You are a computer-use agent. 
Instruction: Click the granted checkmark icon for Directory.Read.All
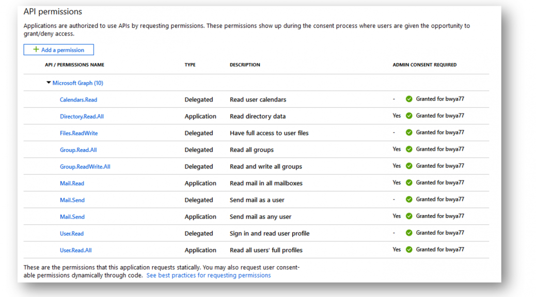[x=409, y=115]
